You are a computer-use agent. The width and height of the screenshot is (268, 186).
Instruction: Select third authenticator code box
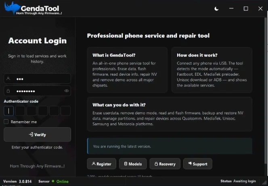click(31, 111)
